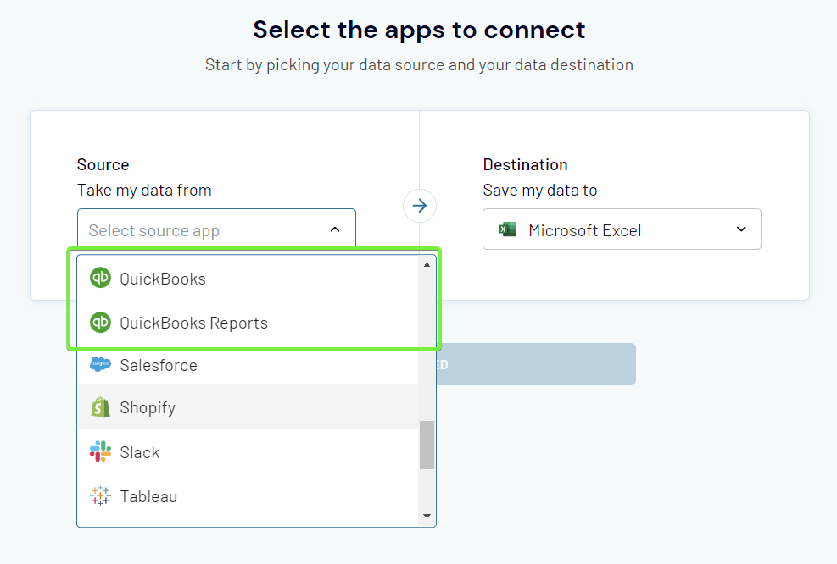The image size is (837, 564).
Task: Click the QuickBooks Reports logo icon
Action: point(100,323)
